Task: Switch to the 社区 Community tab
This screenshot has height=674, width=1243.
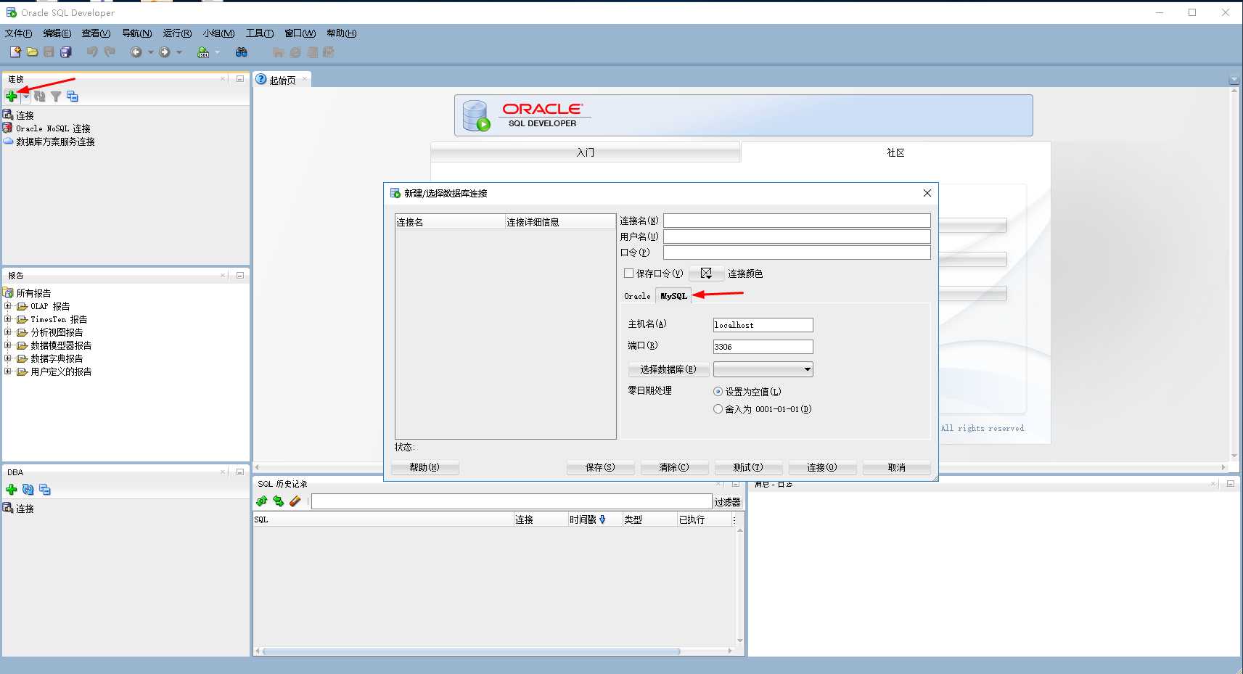Action: pos(895,152)
